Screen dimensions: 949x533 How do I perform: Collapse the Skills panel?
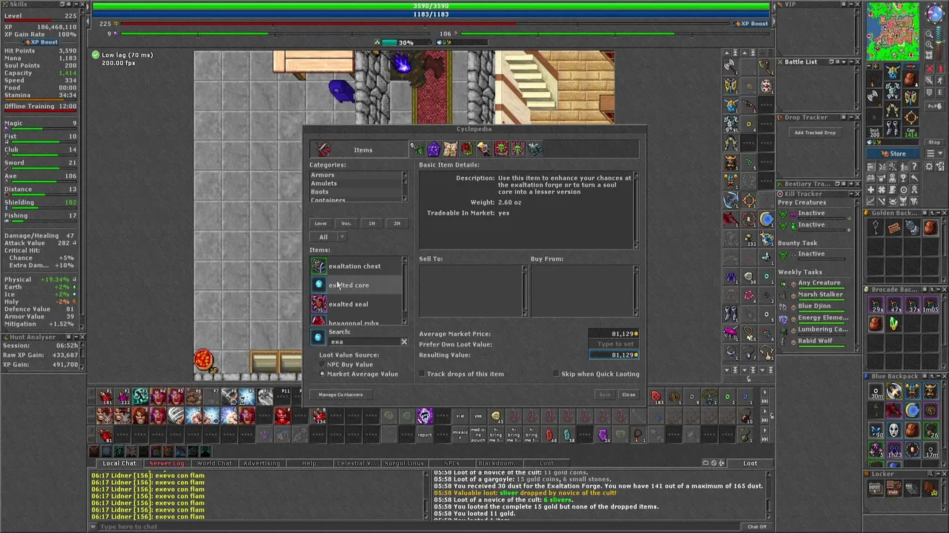click(x=75, y=4)
